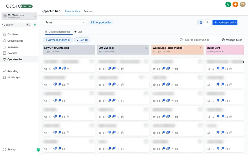Expand The Modern Maid account switcher
248x155 pixels.
[19, 16]
